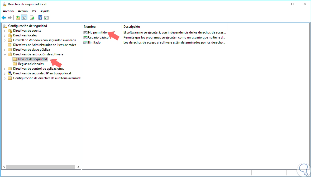Minimize the Directiva de seguridad local window
Viewport: 311px width, 177px height.
click(x=280, y=4)
